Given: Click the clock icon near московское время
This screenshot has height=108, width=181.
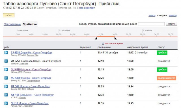Looking at the screenshot, I should coord(103,44).
